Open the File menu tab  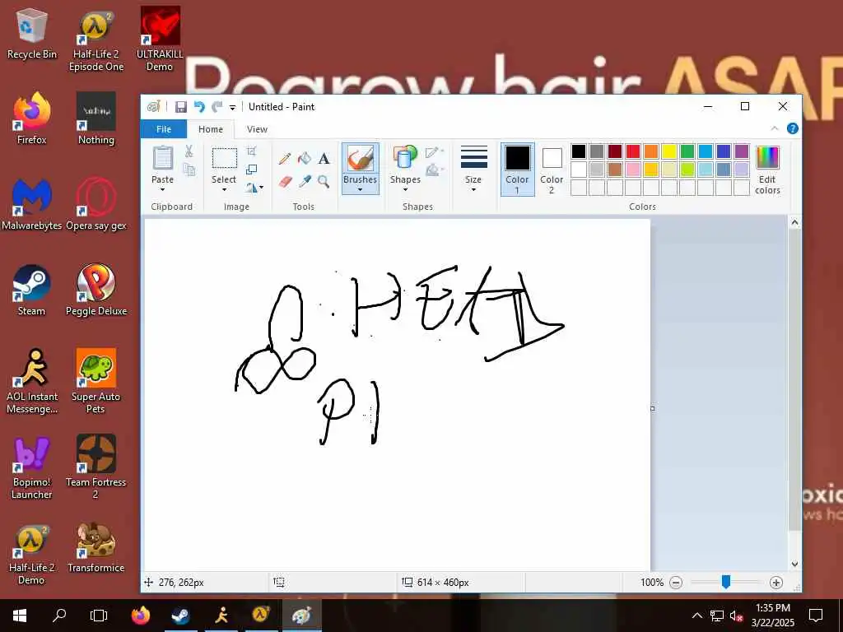pyautogui.click(x=164, y=129)
